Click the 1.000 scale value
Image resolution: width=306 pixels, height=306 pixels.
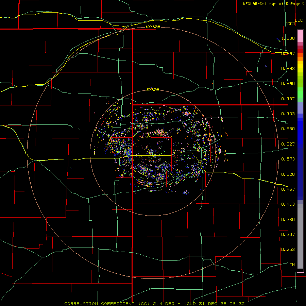tap(288, 38)
